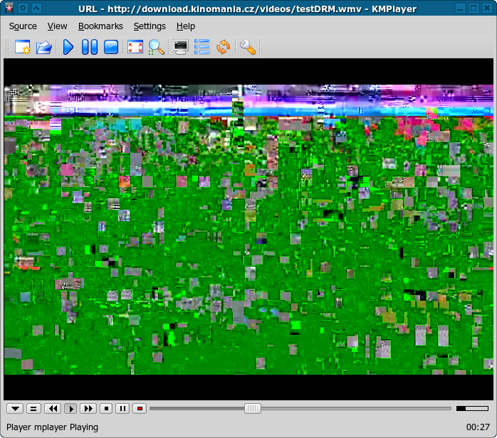Click the playlist lines button in control bar
This screenshot has height=438, width=497.
(x=33, y=409)
